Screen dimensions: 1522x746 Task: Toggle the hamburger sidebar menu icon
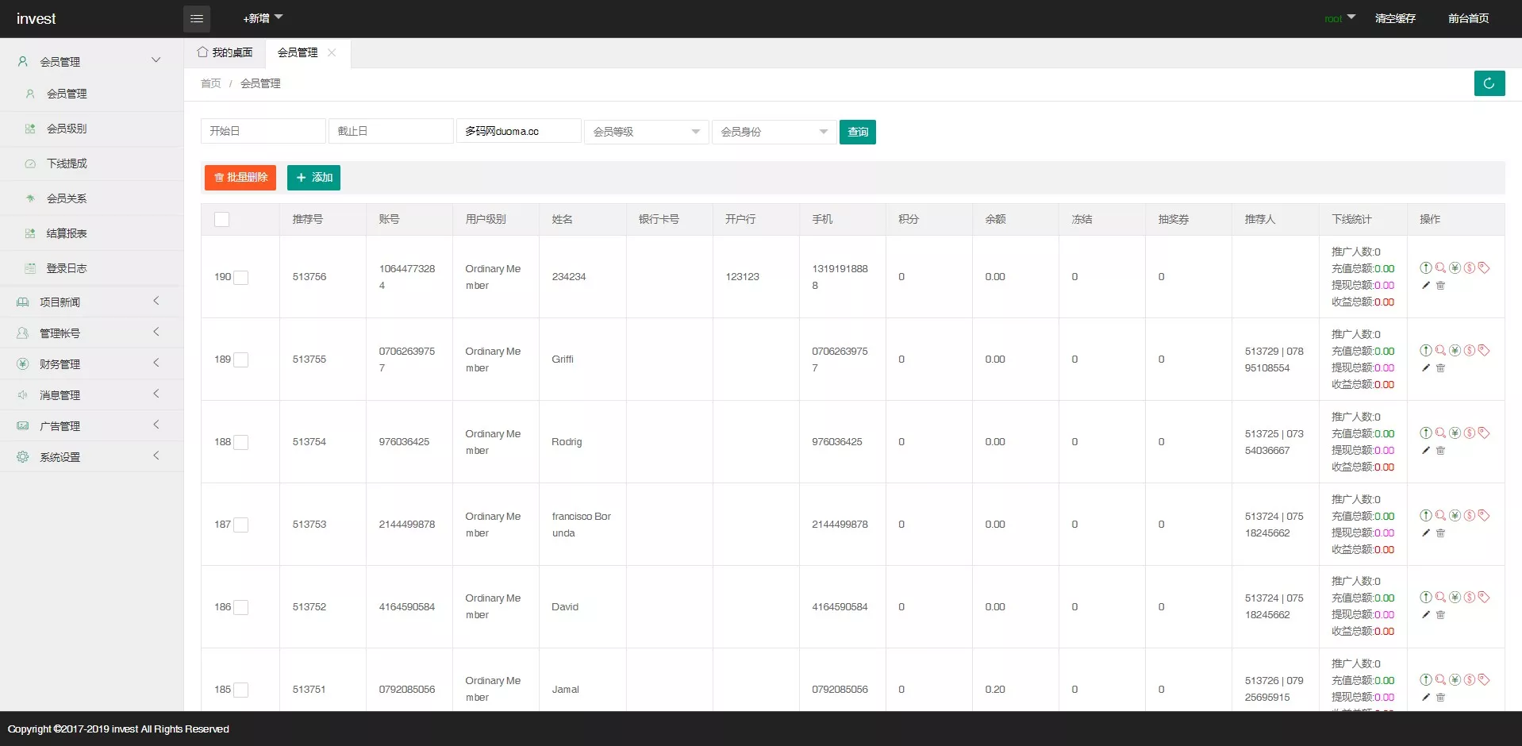tap(197, 18)
